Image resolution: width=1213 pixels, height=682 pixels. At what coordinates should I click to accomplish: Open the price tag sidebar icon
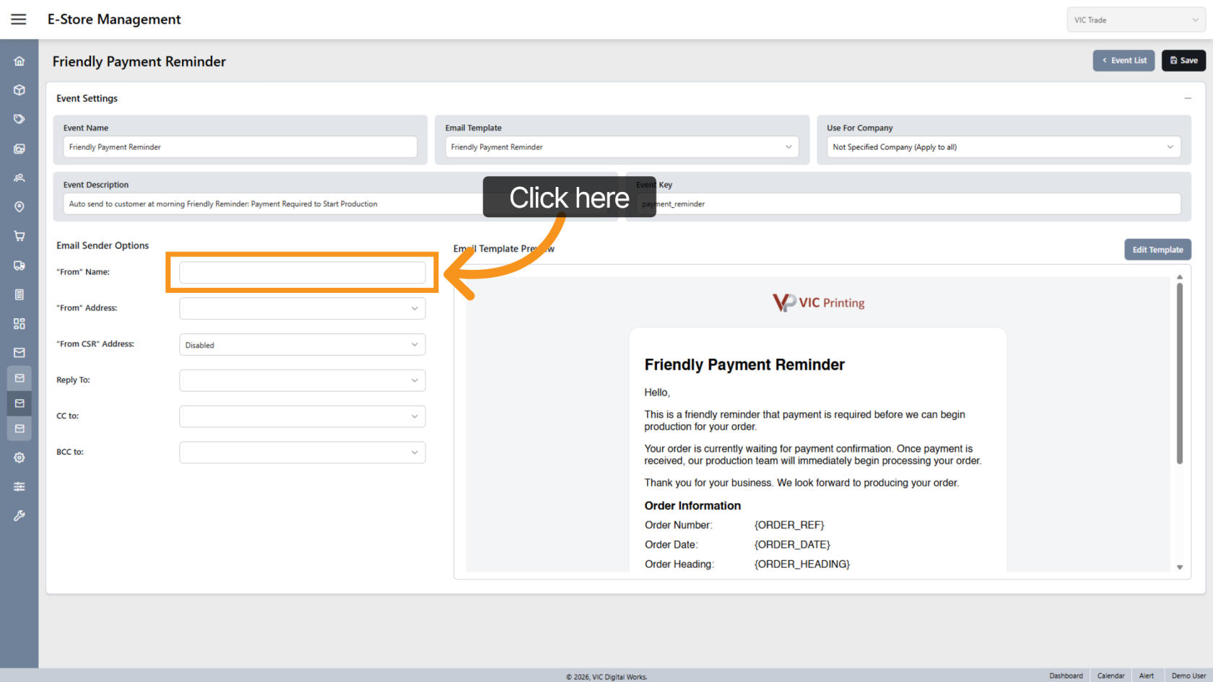tap(19, 119)
